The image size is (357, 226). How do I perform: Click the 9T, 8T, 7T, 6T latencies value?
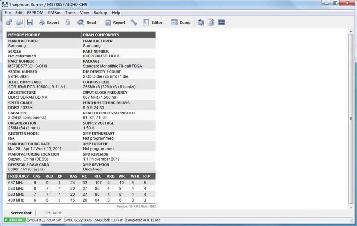pos(95,117)
